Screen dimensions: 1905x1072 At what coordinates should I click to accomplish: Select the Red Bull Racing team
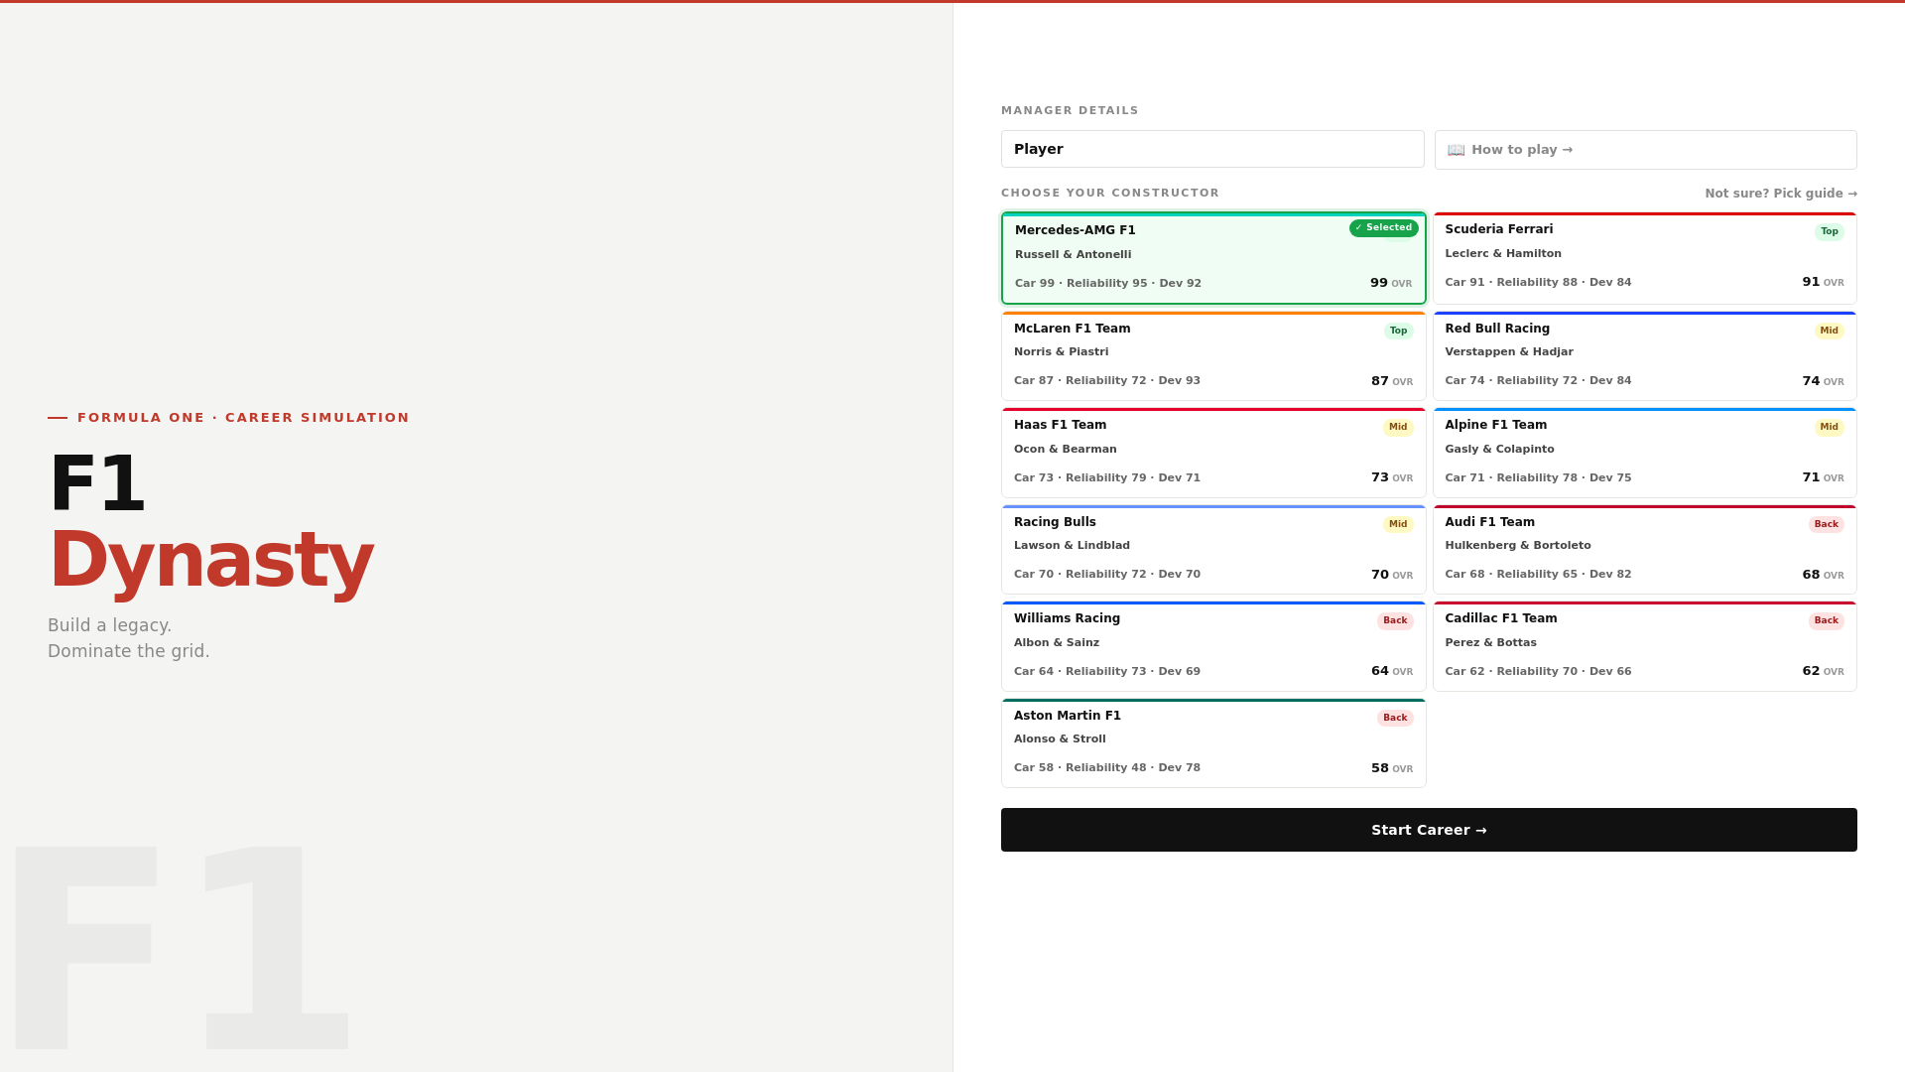click(1645, 356)
